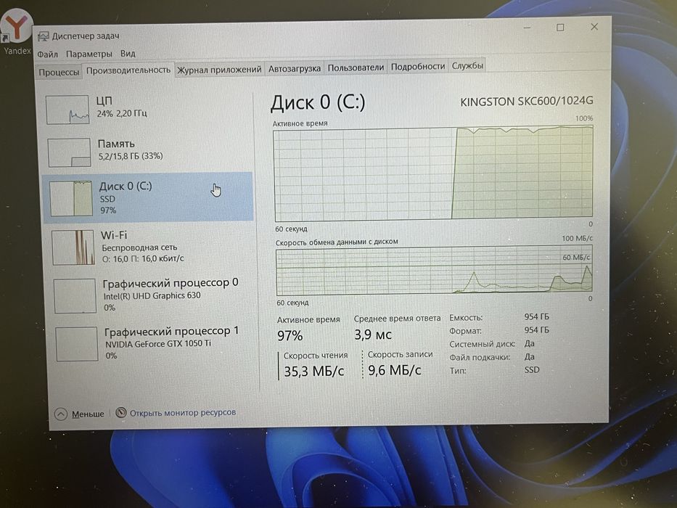
Task: Open the 'Подробности' tab
Action: tap(417, 67)
